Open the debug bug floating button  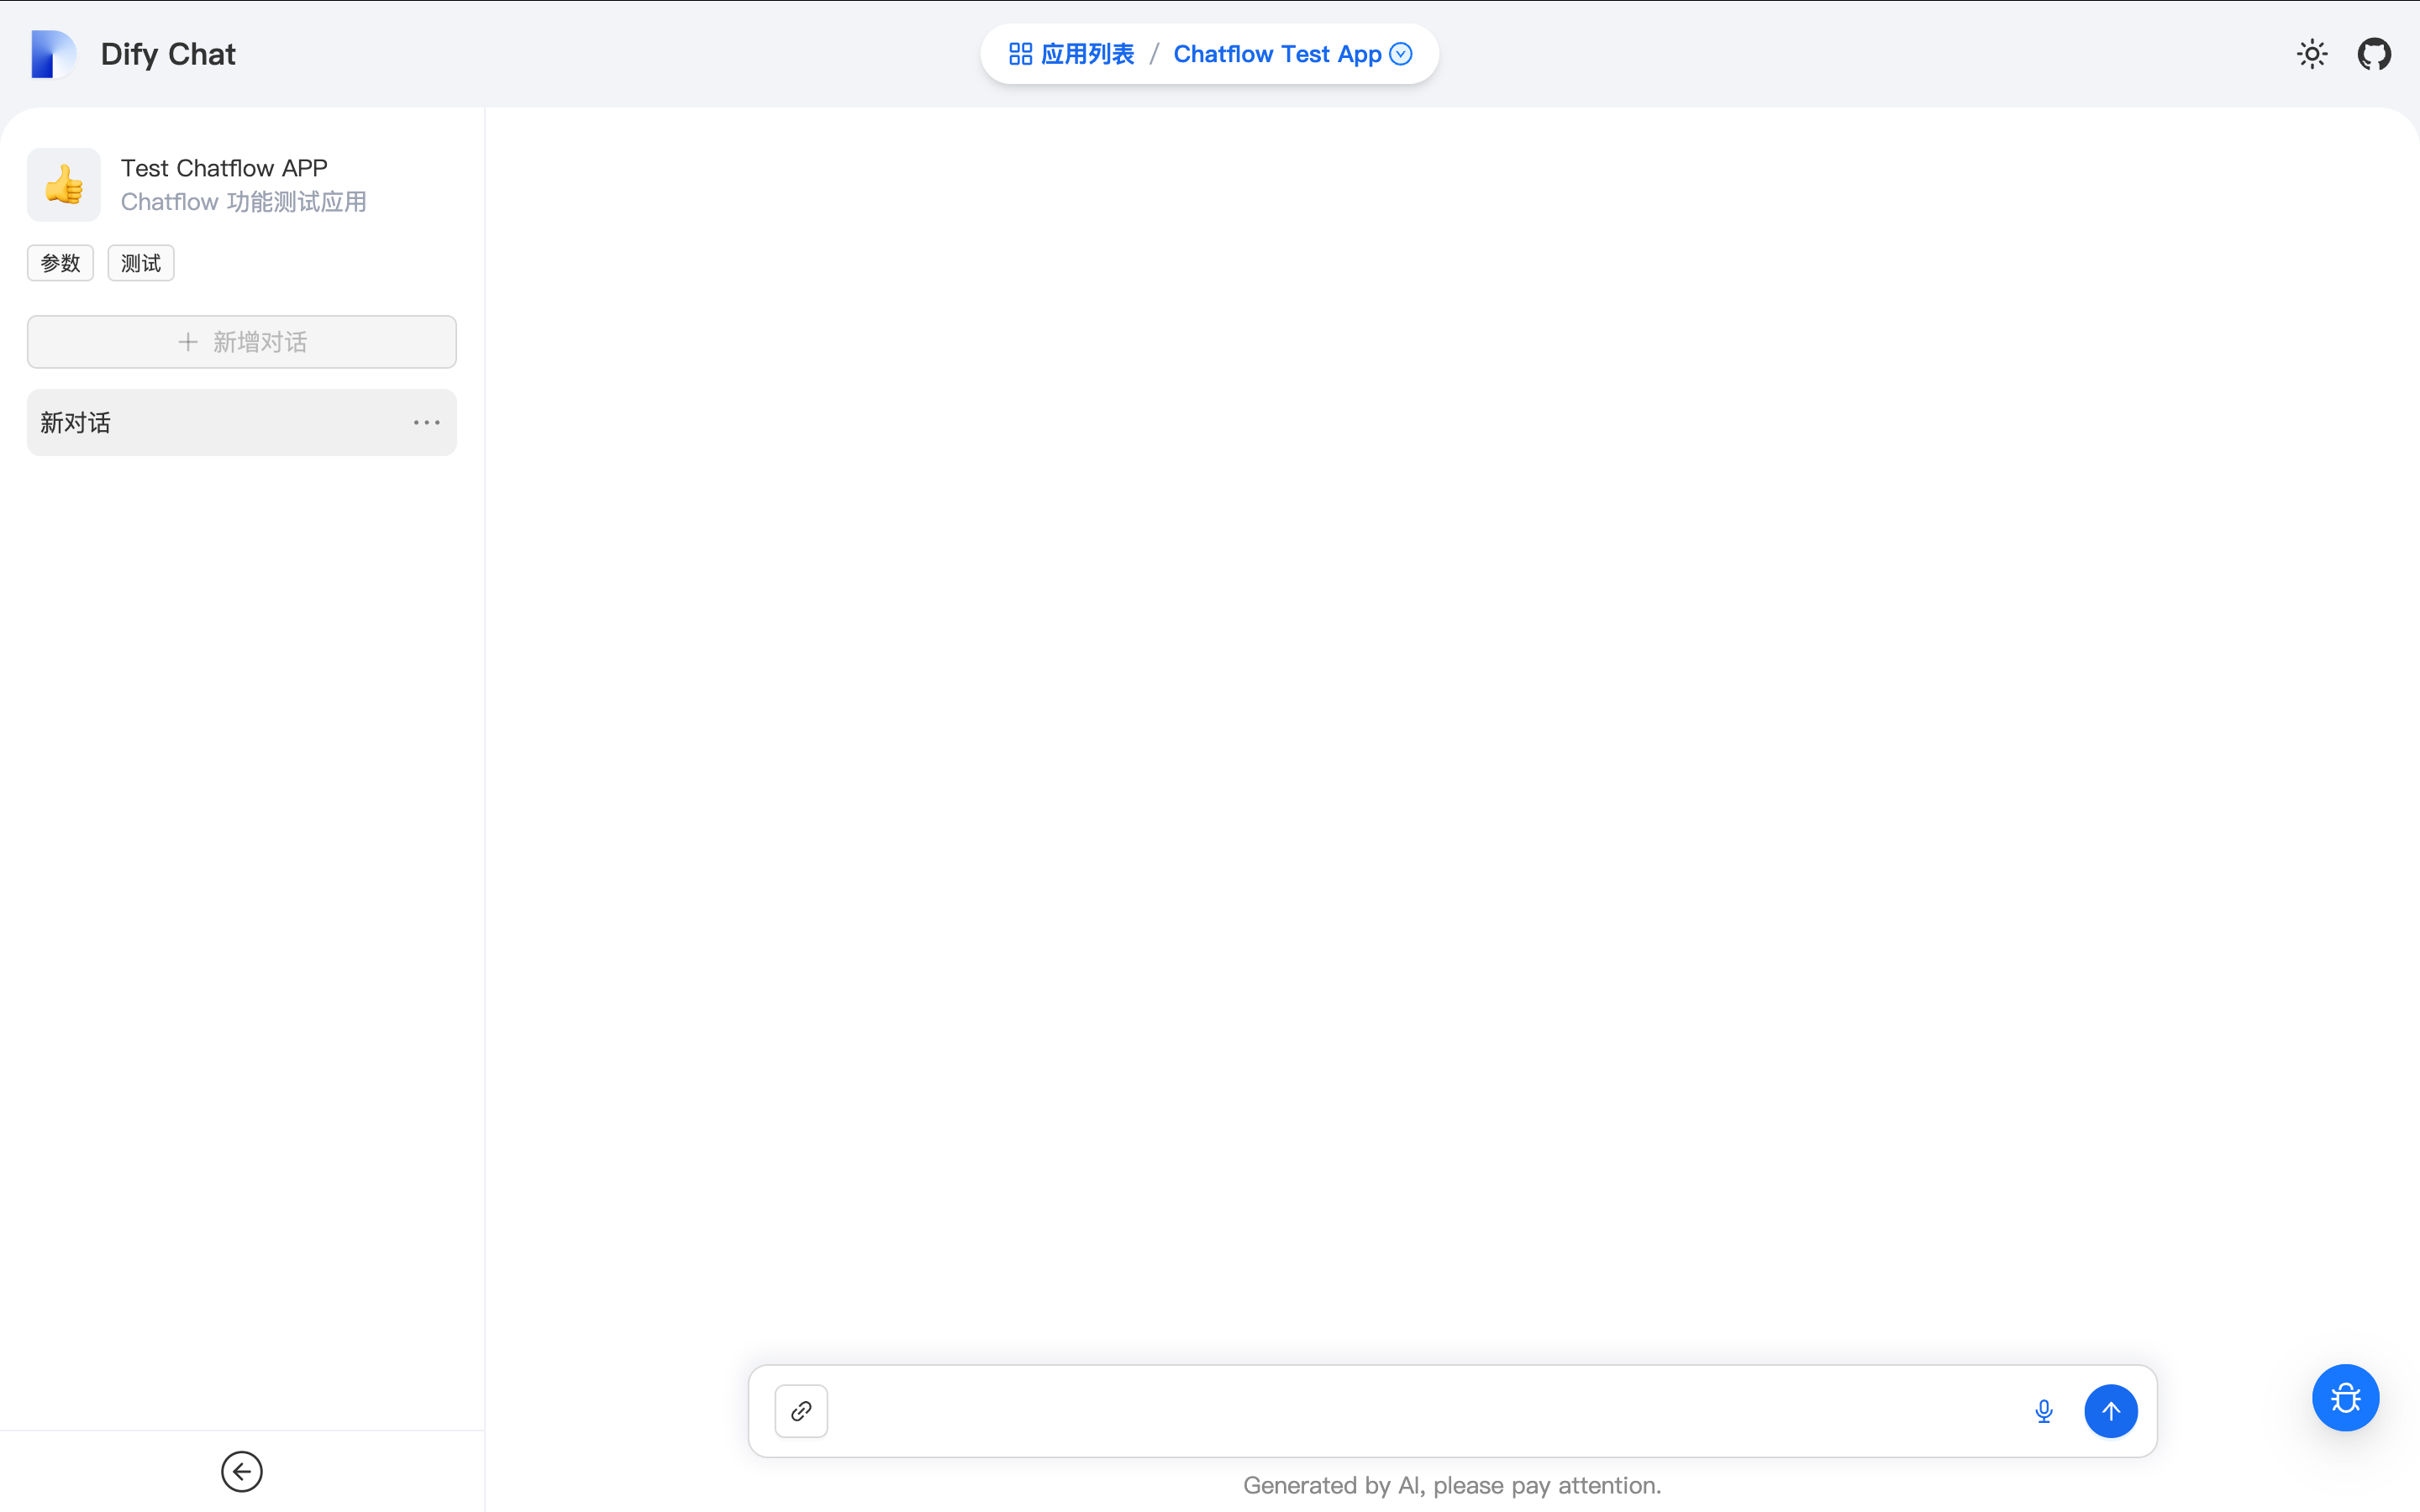[2345, 1397]
